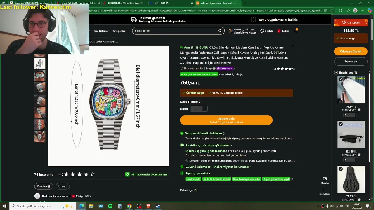Click the Sepete ekle button
Viewport: 374px width, 210px height.
pyautogui.click(x=226, y=120)
